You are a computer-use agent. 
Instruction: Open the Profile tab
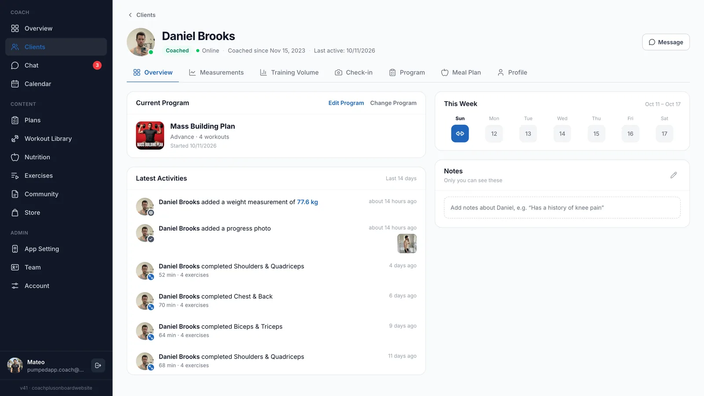[512, 73]
